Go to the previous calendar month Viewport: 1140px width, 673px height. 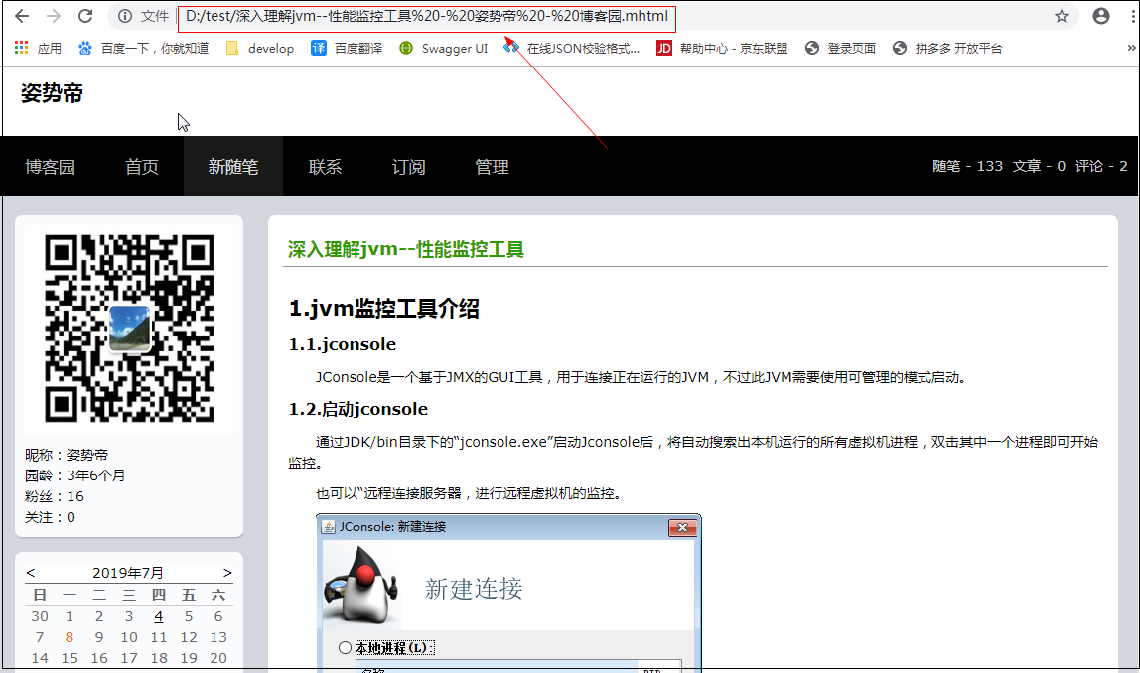tap(31, 573)
